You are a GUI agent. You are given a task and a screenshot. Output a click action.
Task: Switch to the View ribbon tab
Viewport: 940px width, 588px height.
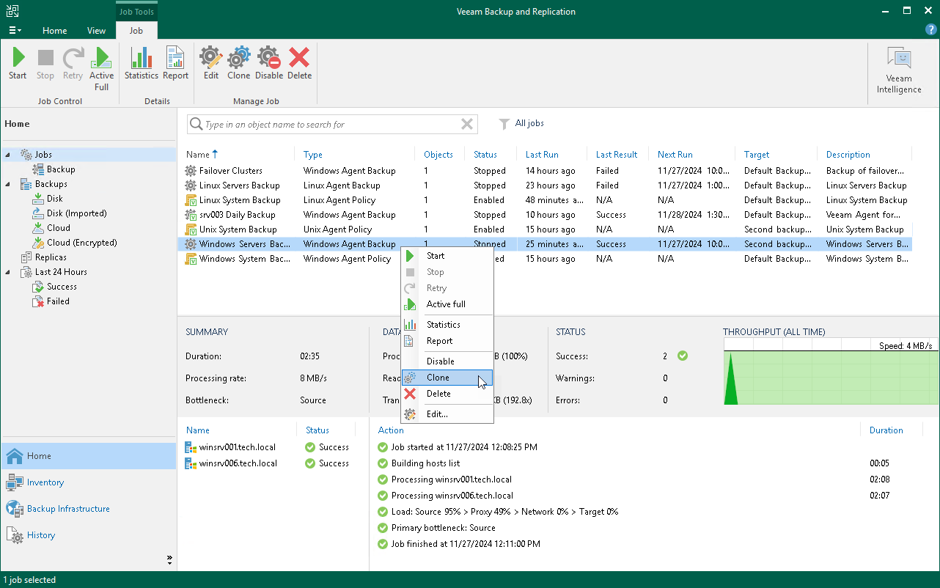click(96, 31)
